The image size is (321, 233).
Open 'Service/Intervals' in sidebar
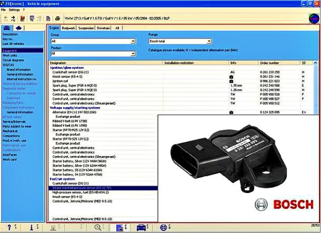coord(14,122)
